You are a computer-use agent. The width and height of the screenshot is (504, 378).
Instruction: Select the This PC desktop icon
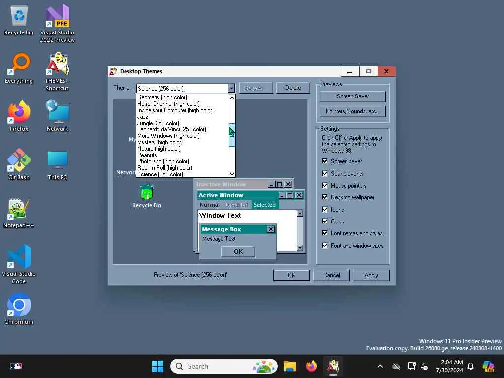pyautogui.click(x=57, y=164)
